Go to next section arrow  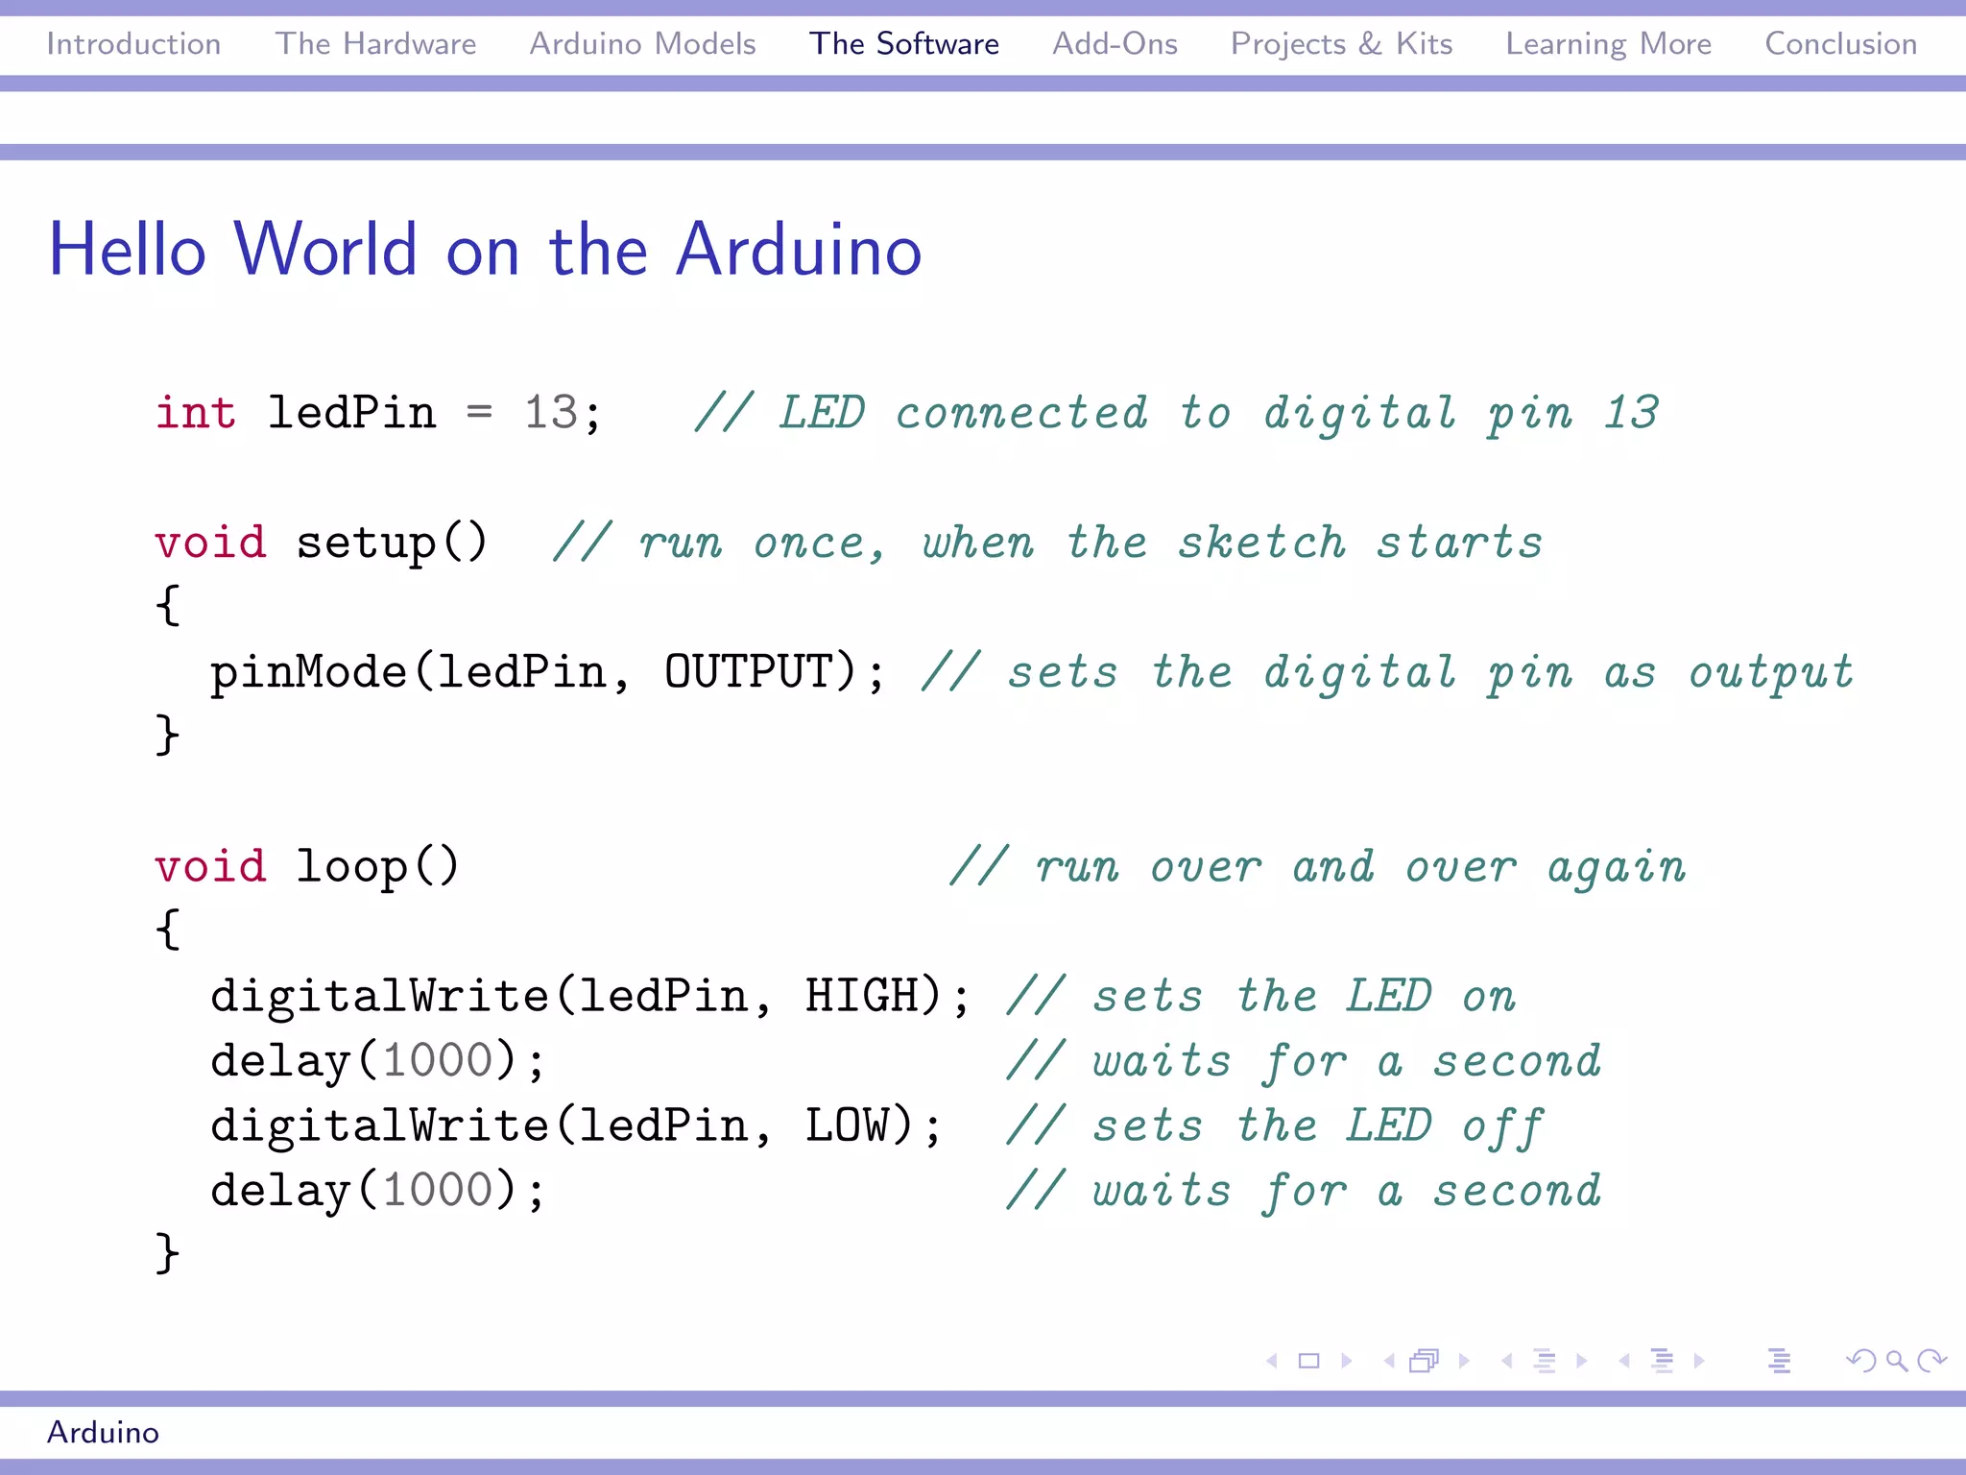1699,1361
